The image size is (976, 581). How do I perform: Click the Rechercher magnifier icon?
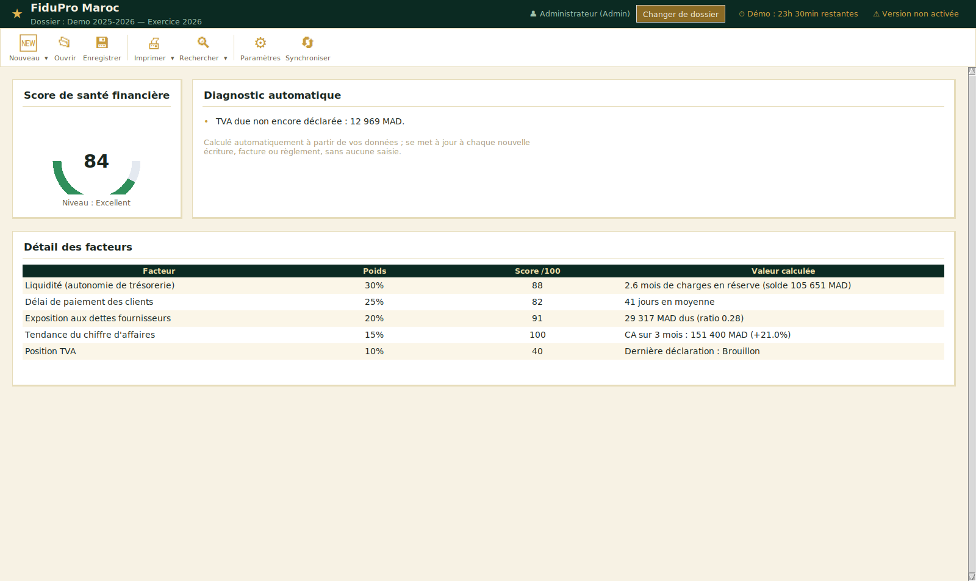click(x=203, y=43)
